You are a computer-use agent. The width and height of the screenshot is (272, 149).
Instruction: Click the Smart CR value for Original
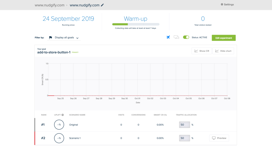(x=160, y=125)
